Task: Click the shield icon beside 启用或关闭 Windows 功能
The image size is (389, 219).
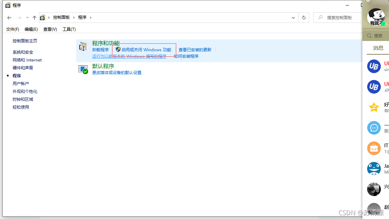Action: (118, 50)
